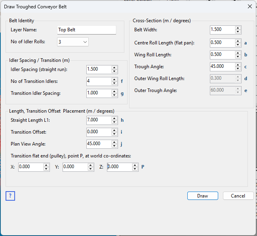Click the Outer Trough Angle field
The height and width of the screenshot is (236, 257).
pyautogui.click(x=223, y=90)
